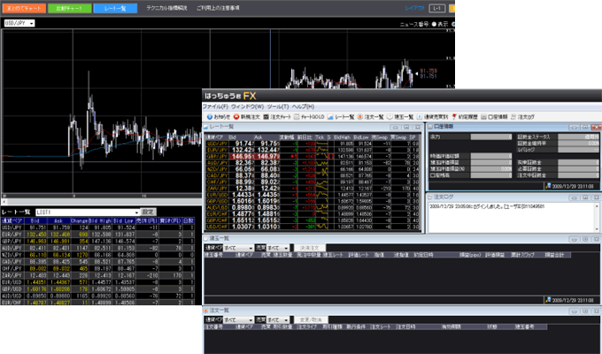Viewport: 602px width, 354px height.
Task: Select AUD/USD row in はっちゅう君 rate list
Action: (313, 208)
